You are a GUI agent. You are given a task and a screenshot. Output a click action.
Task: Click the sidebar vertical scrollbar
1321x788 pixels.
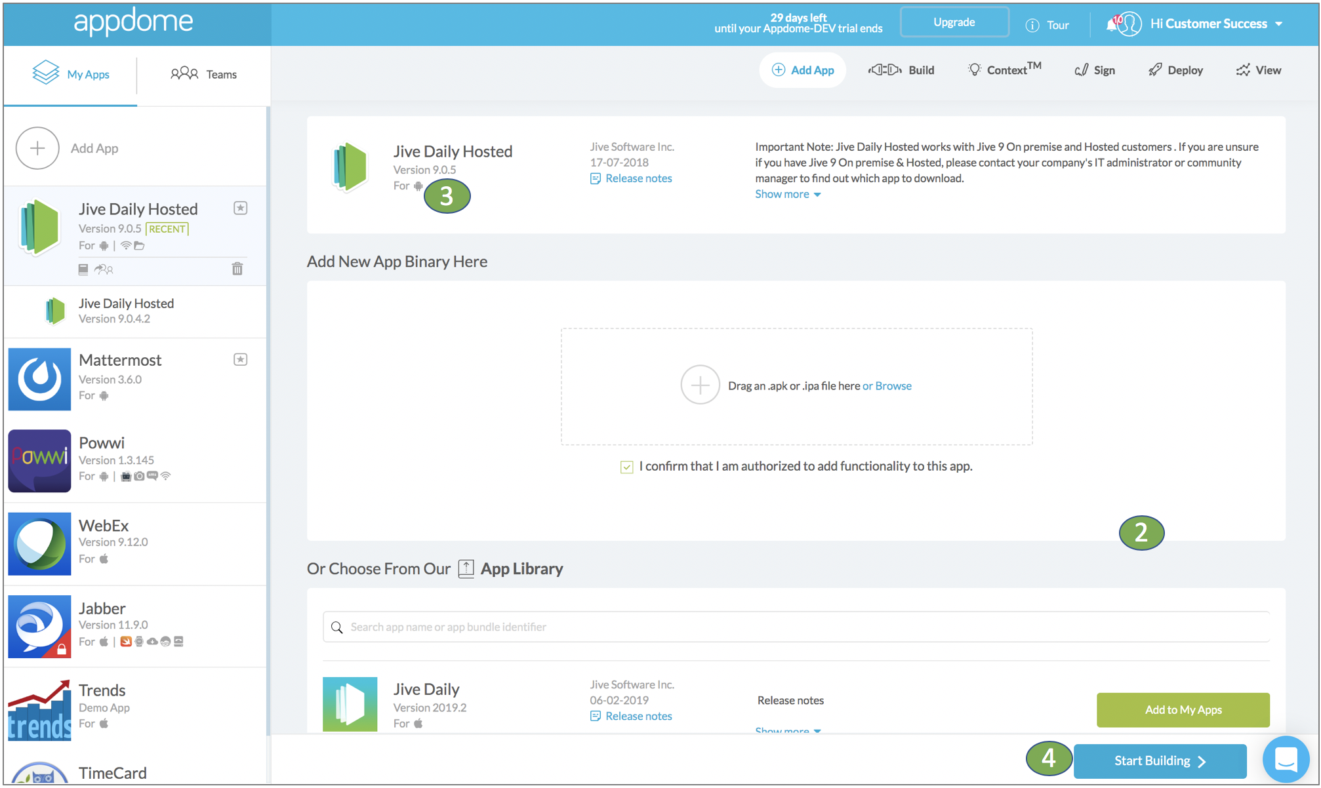(x=268, y=420)
